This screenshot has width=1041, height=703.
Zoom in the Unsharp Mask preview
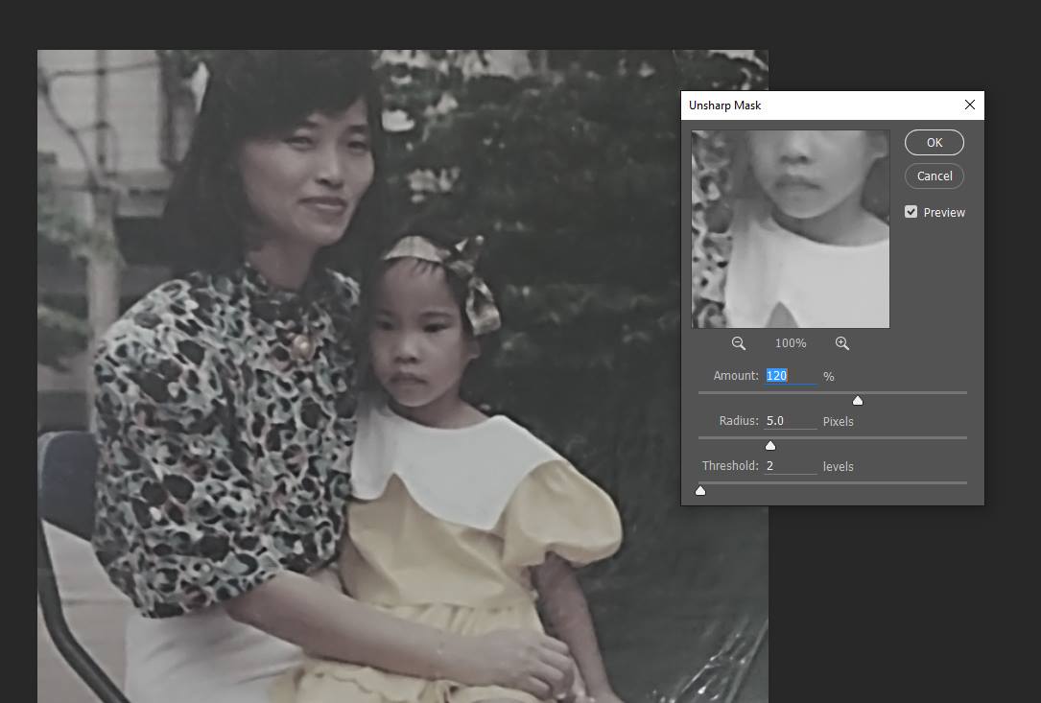841,343
